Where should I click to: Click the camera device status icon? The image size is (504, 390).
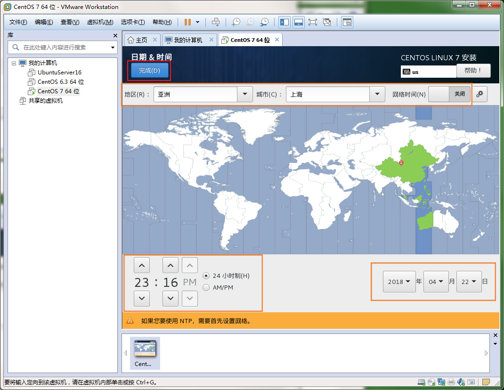coord(471,382)
